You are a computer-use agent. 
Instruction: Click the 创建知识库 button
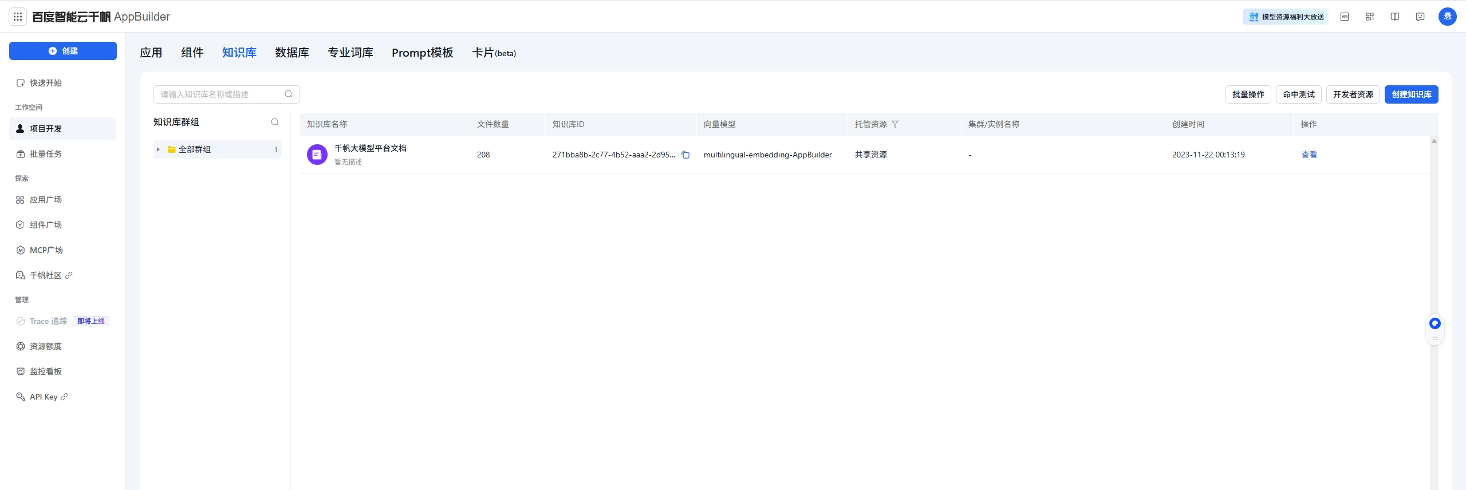point(1412,94)
